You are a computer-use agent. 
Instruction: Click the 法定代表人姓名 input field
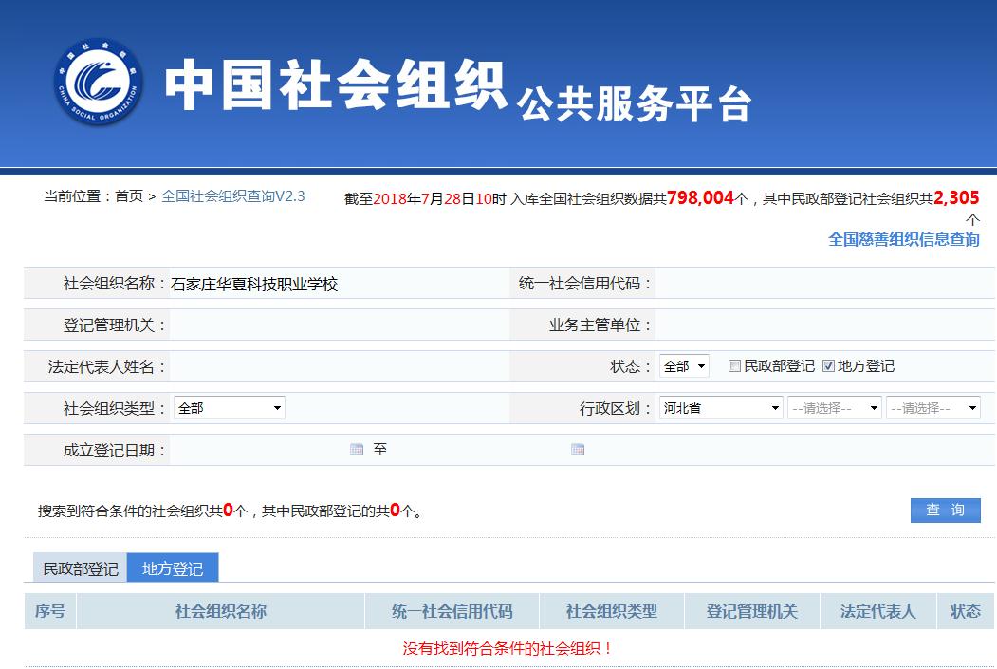click(339, 367)
